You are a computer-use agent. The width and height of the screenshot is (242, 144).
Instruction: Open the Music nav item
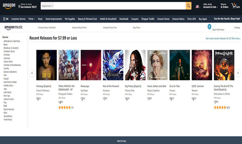pyautogui.click(x=40, y=19)
